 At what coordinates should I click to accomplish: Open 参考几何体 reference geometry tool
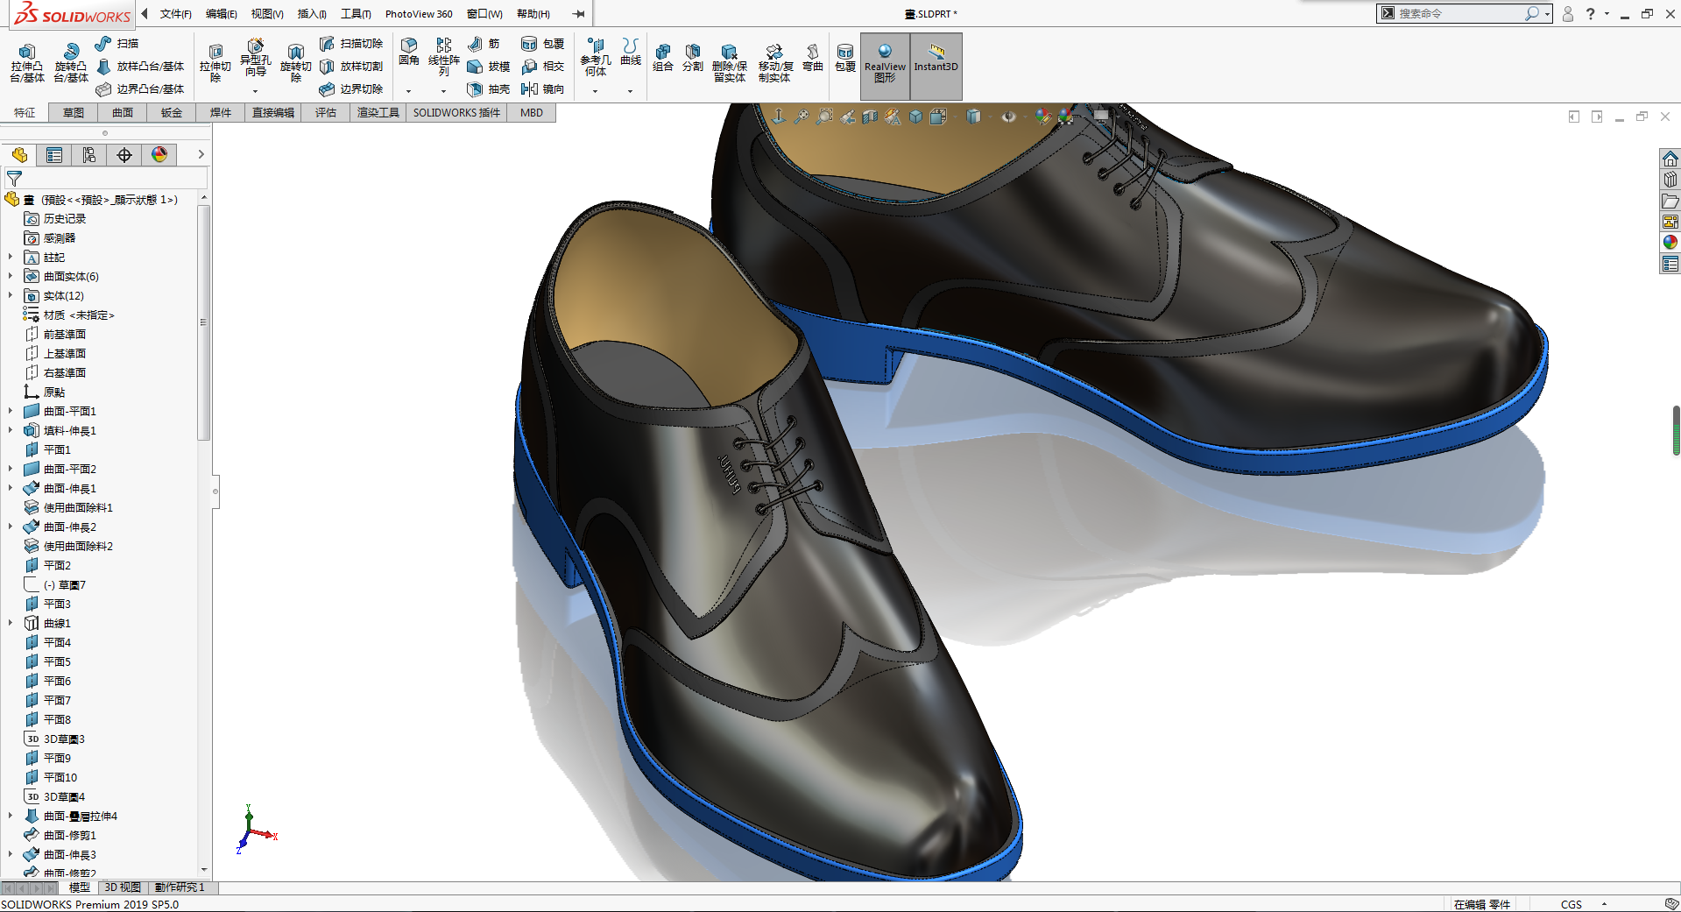coord(596,57)
